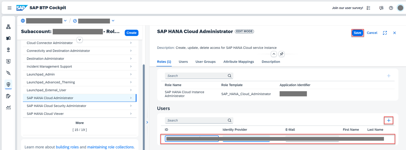Screen dimensions: 406x150
Task: Click the subaccount cube icon in breadcrumb
Action: (75, 21)
